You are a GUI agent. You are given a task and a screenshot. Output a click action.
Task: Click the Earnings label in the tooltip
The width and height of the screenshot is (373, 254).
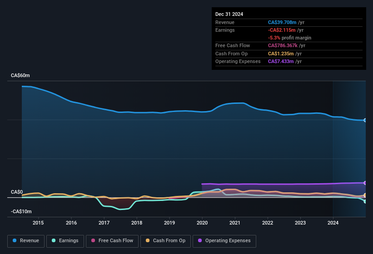pos(225,30)
